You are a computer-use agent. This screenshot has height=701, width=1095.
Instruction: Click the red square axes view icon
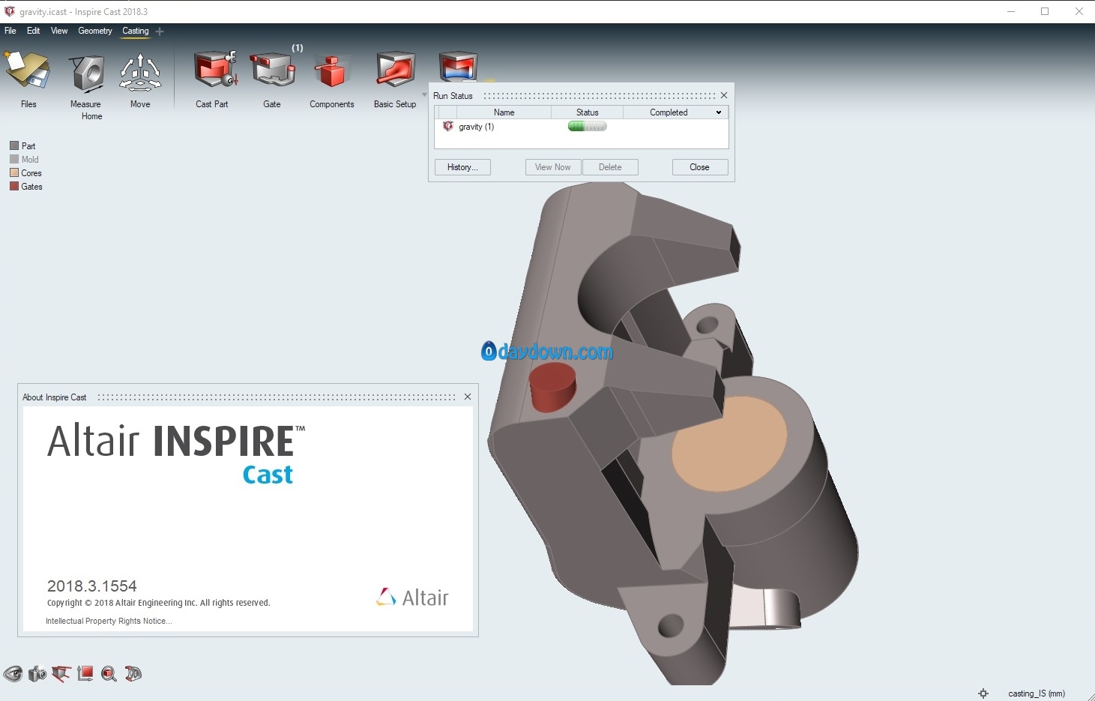pos(85,673)
